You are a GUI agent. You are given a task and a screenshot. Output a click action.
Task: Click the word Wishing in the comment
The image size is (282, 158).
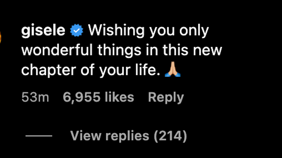point(117,31)
